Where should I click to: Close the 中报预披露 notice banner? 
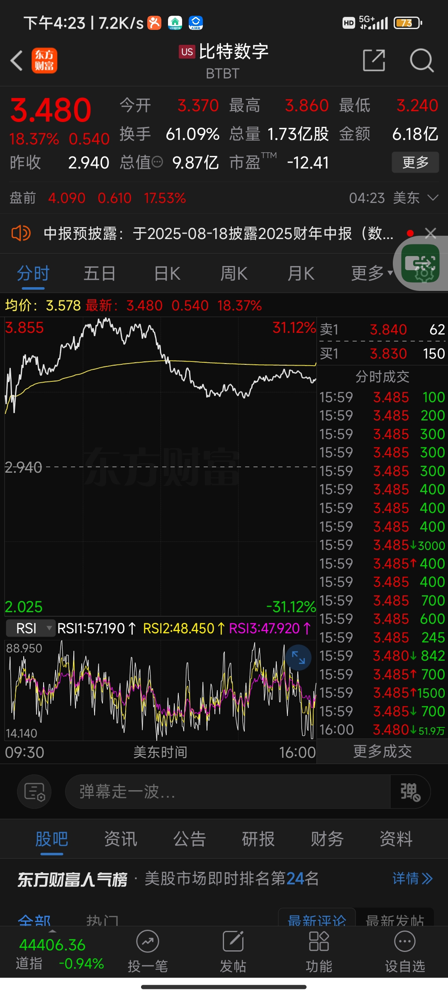[x=431, y=233]
